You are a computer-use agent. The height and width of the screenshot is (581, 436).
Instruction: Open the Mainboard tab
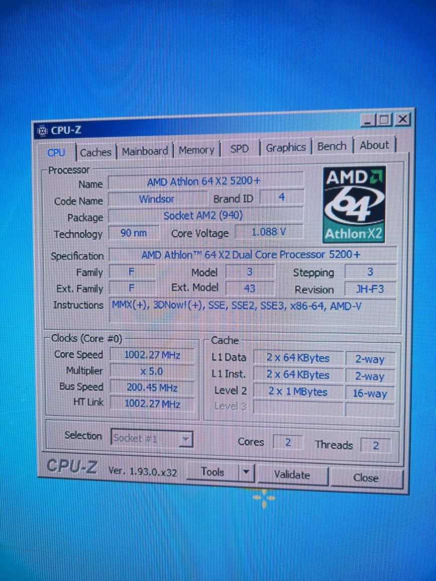(145, 151)
